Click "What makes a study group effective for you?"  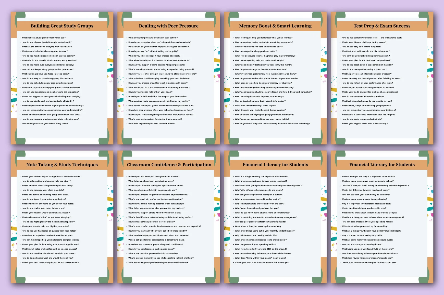point(44,38)
